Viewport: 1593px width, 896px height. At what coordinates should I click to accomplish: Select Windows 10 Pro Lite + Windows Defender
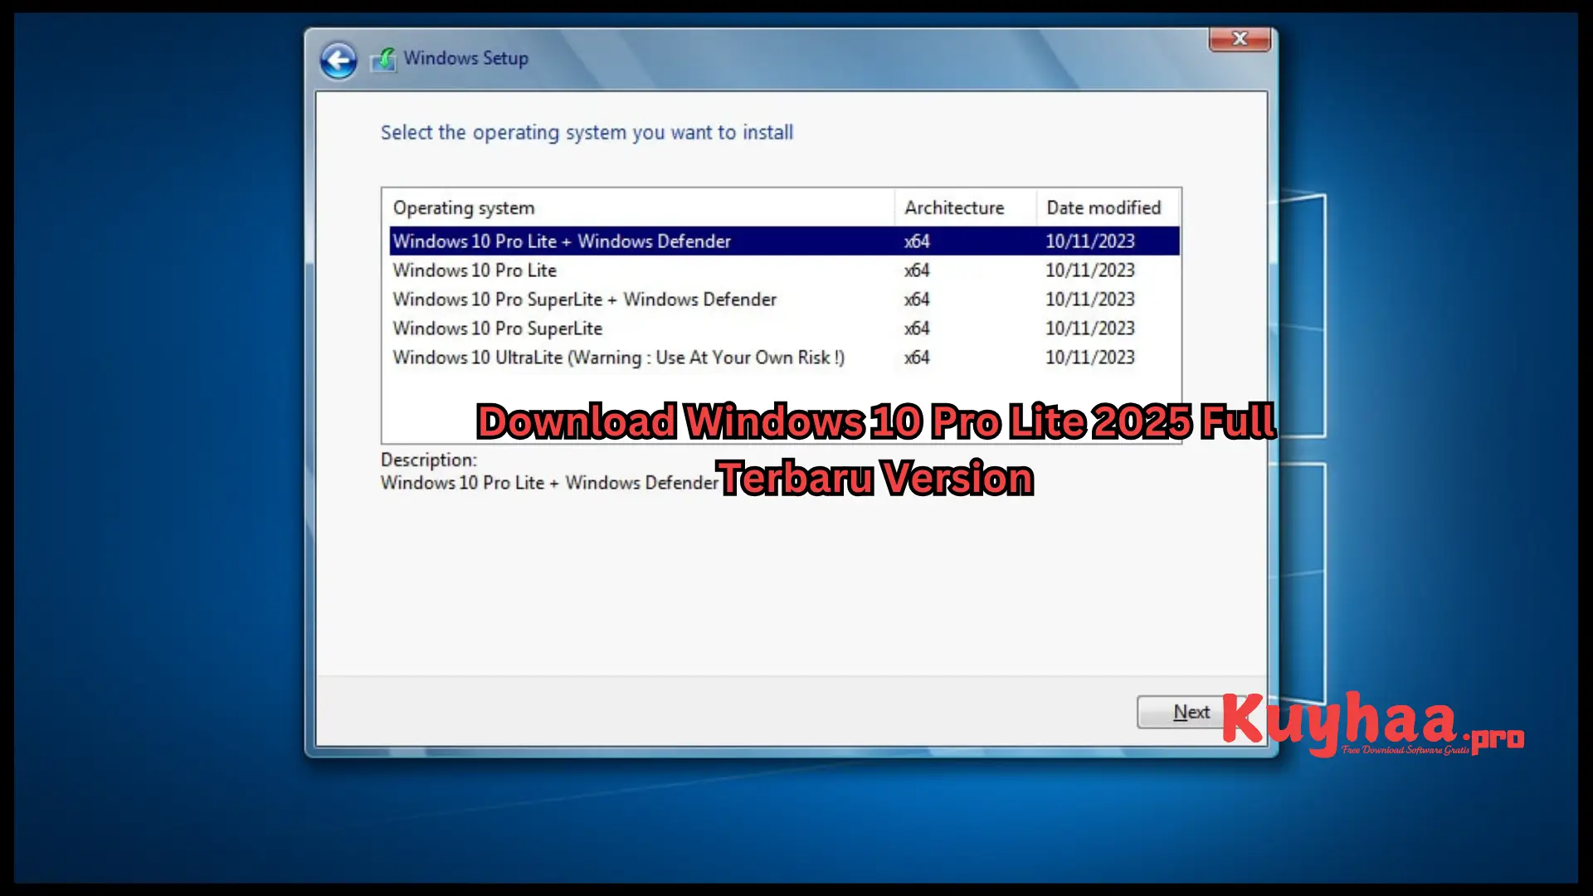(x=784, y=241)
